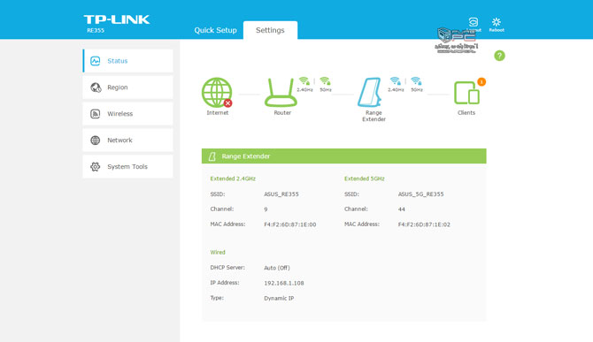
Task: Click the Extended 2.4GHz heading
Action: point(233,179)
